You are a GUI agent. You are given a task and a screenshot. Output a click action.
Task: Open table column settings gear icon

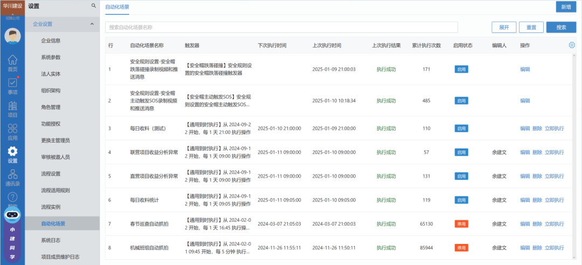572,45
